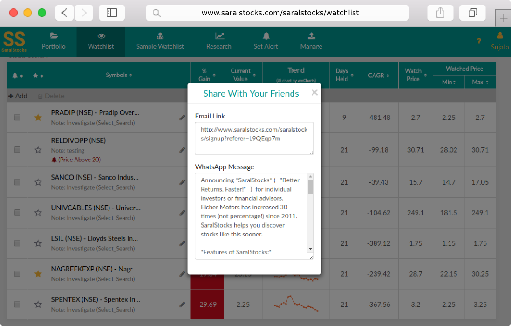This screenshot has width=511, height=326.
Task: Select the PRADIP row checkbox
Action: (x=17, y=117)
